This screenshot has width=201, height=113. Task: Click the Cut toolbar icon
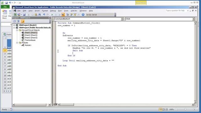29,15
